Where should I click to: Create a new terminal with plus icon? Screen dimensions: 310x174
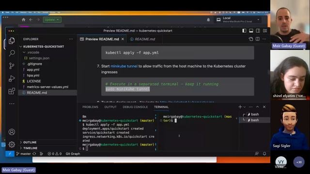point(240,107)
